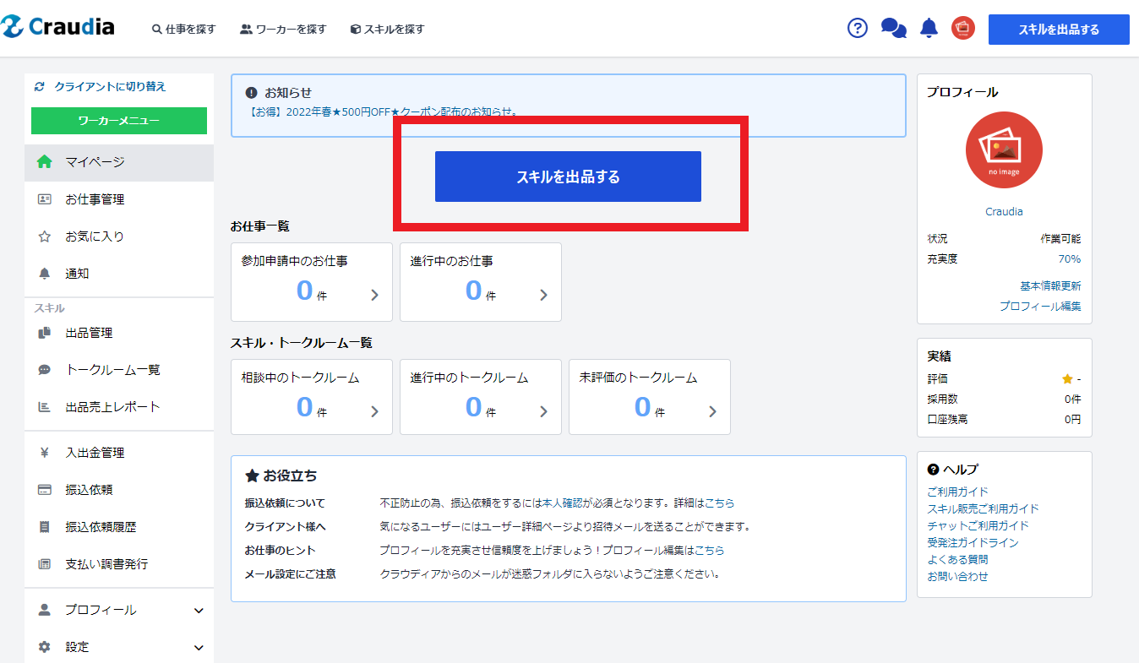Open notifications bell in header
1139x663 pixels.
tap(929, 28)
